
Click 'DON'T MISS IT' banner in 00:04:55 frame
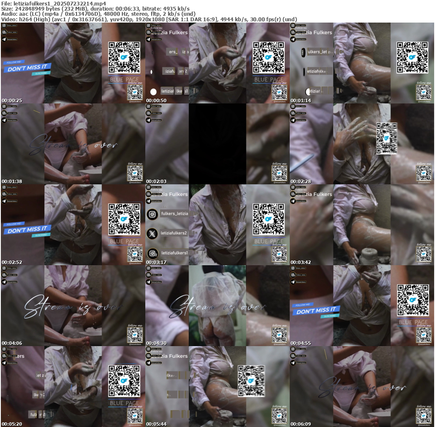[316, 310]
